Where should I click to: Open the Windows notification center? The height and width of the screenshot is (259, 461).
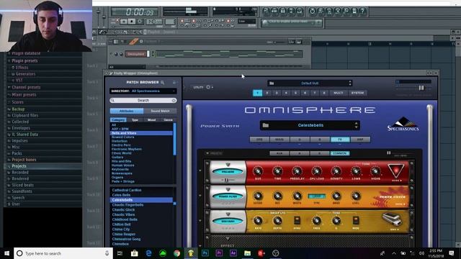tap(452, 253)
